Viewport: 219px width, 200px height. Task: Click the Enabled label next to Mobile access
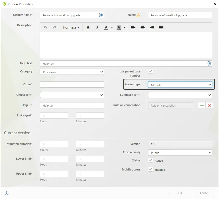[x=160, y=170]
